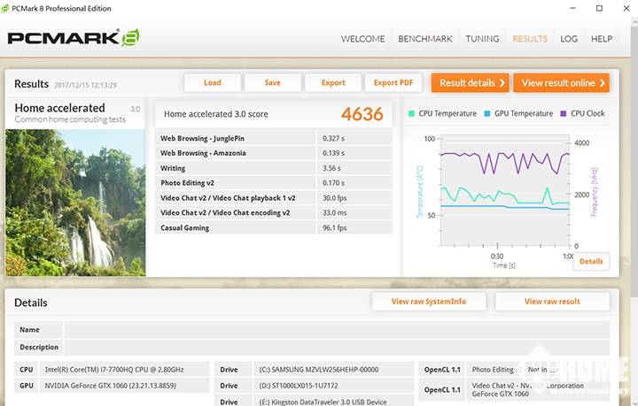This screenshot has width=638, height=406.
Task: Click the Home accelerated heading
Action: (x=60, y=108)
